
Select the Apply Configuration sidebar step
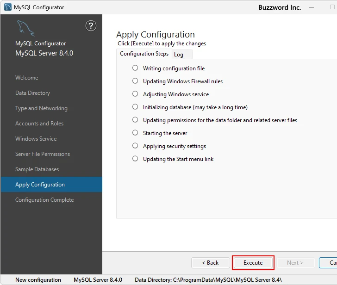click(x=51, y=185)
